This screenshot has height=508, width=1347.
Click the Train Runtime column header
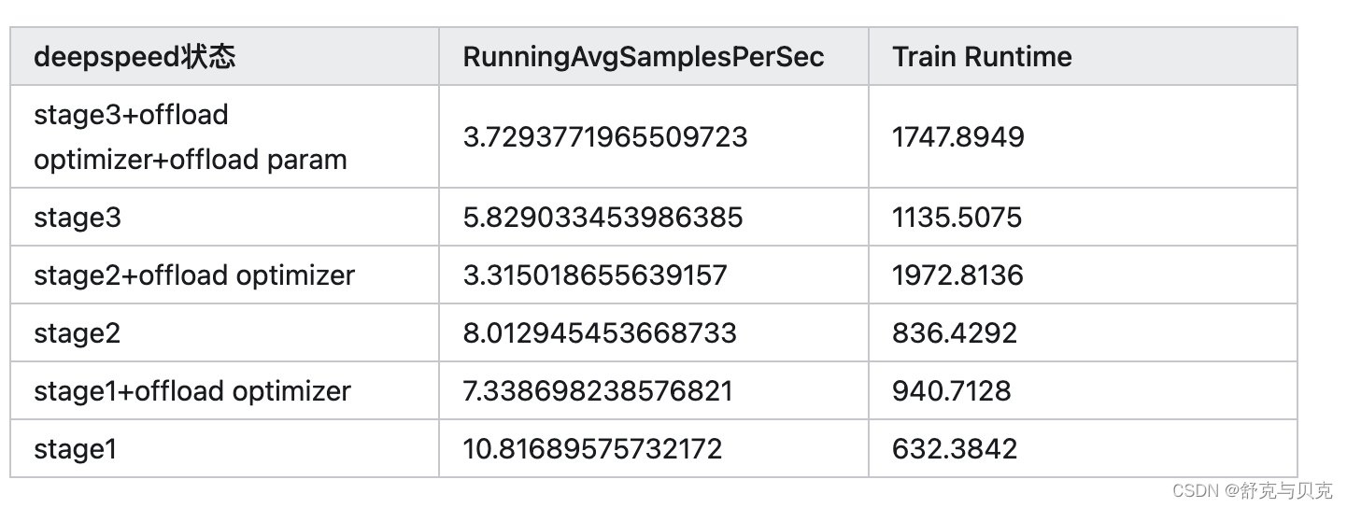coord(982,57)
